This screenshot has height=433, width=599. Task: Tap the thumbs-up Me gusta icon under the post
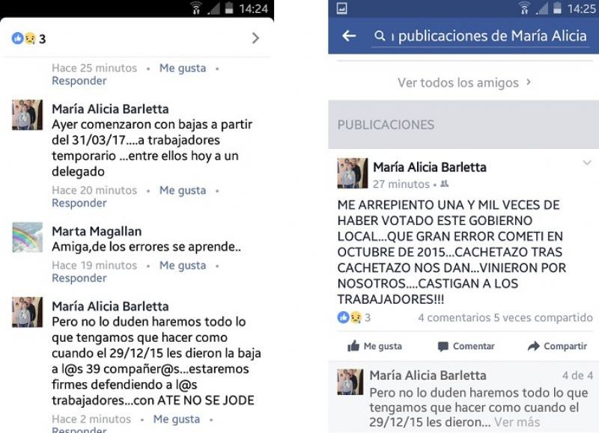[x=353, y=346]
